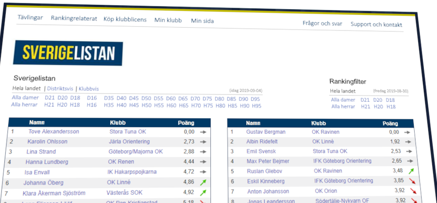Click green up arrow for Ruslan Glebov
Viewport: 437px width, 203px height.
click(x=411, y=171)
